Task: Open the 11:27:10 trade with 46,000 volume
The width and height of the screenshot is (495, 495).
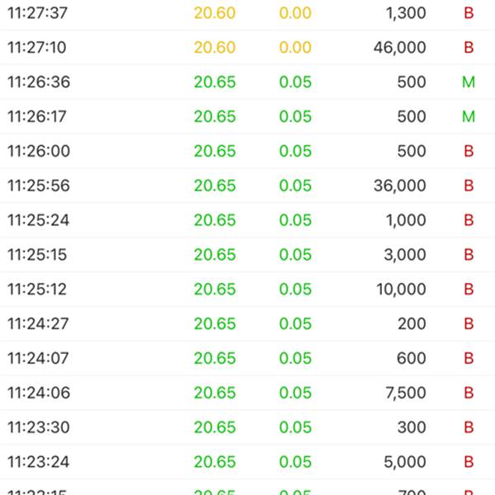Action: click(x=247, y=47)
